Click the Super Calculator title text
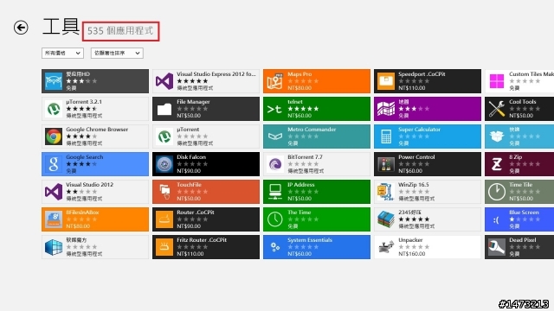The image size is (554, 311). tap(419, 130)
